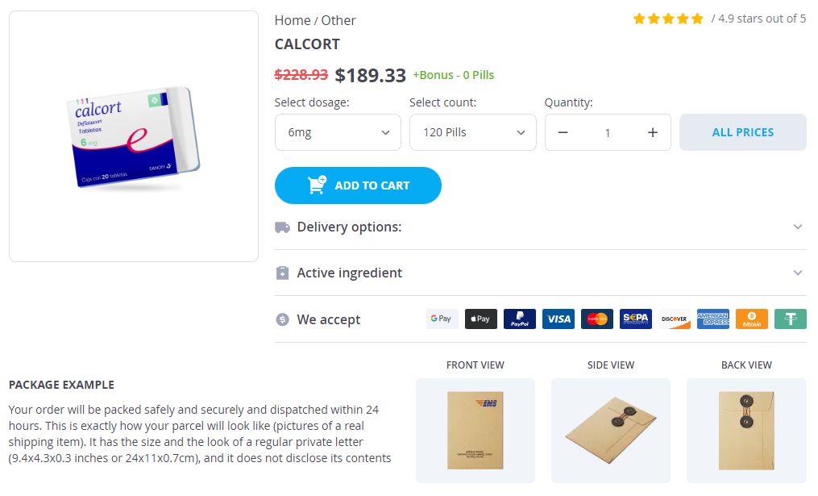818x496 pixels.
Task: Decrease quantity with the minus button
Action: tap(563, 132)
